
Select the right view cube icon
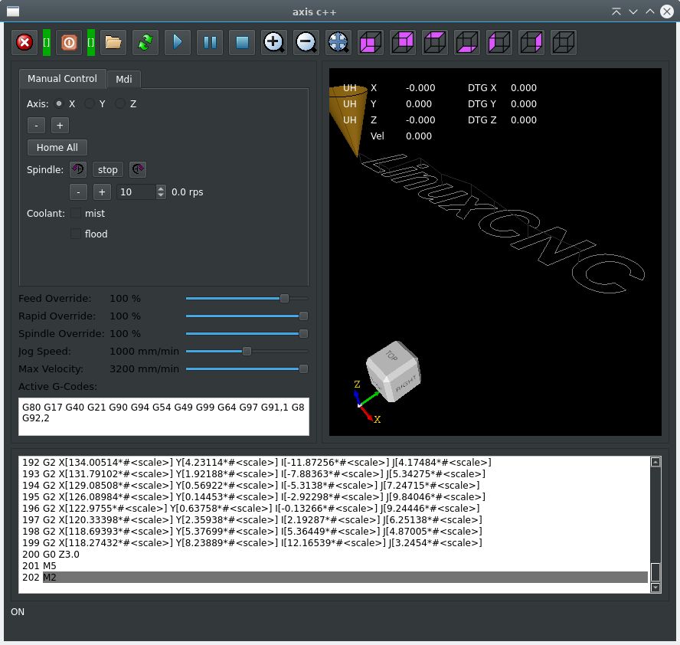[531, 42]
